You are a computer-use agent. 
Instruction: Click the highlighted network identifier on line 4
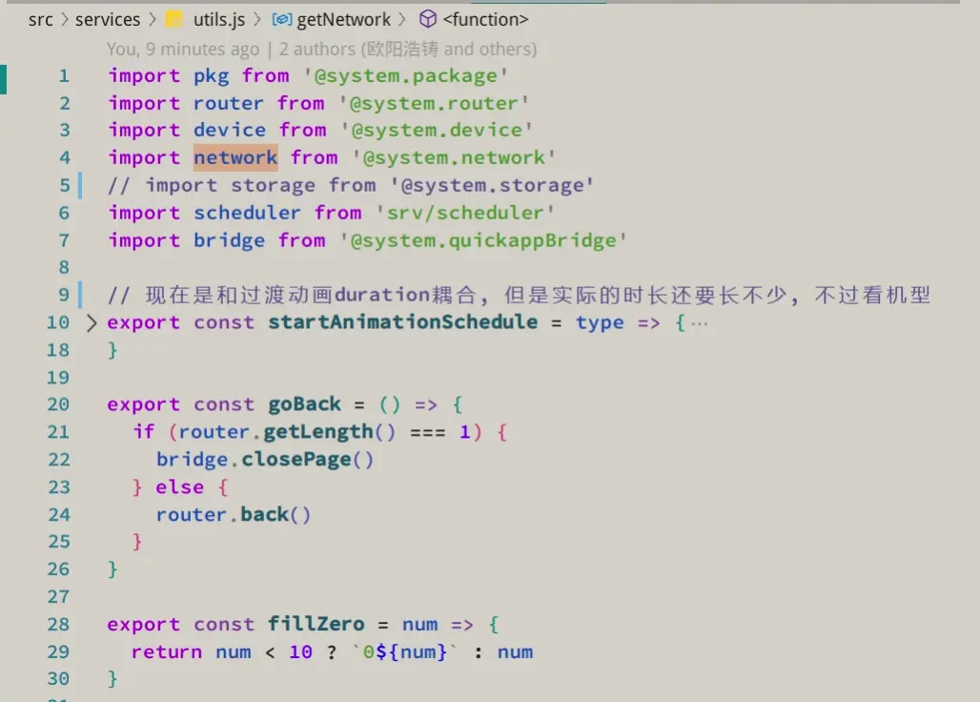coord(235,157)
